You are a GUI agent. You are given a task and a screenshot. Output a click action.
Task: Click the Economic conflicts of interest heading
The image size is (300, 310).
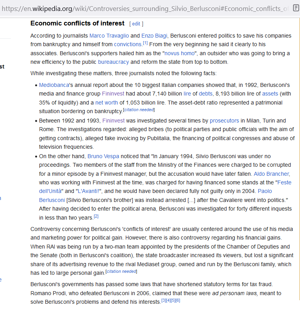coord(77,23)
